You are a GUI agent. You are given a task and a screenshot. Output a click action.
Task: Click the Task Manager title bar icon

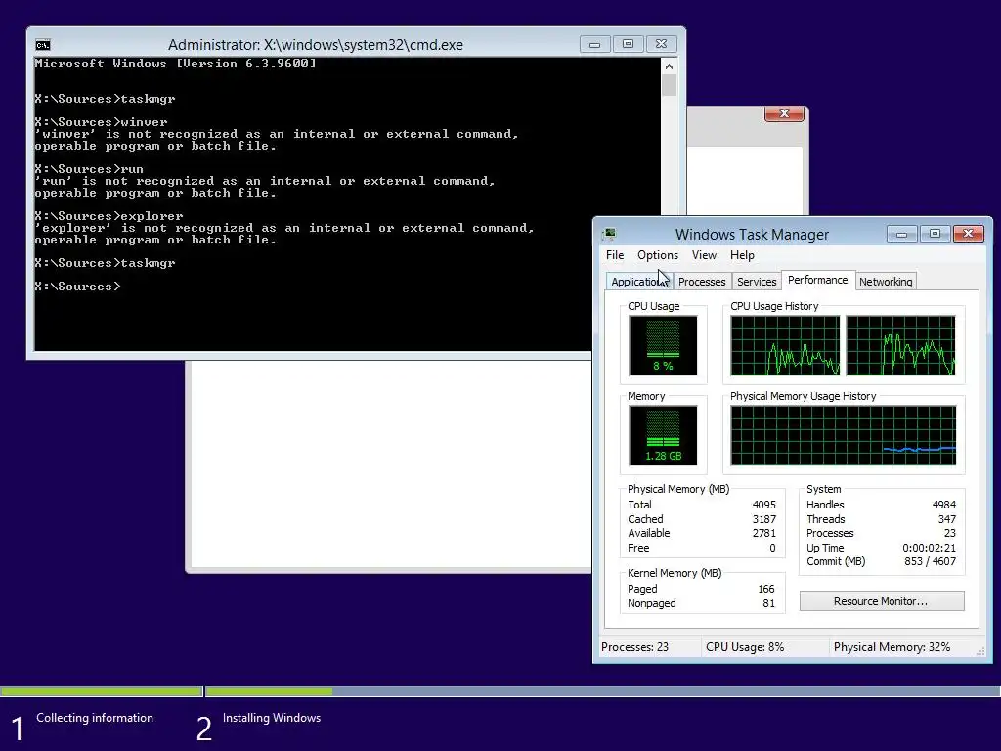[x=610, y=234]
